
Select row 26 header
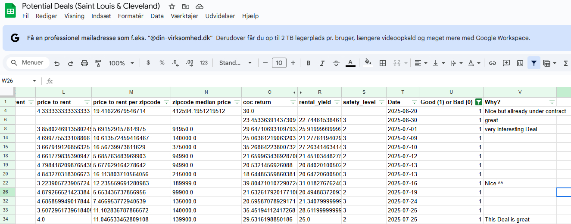tap(8, 192)
